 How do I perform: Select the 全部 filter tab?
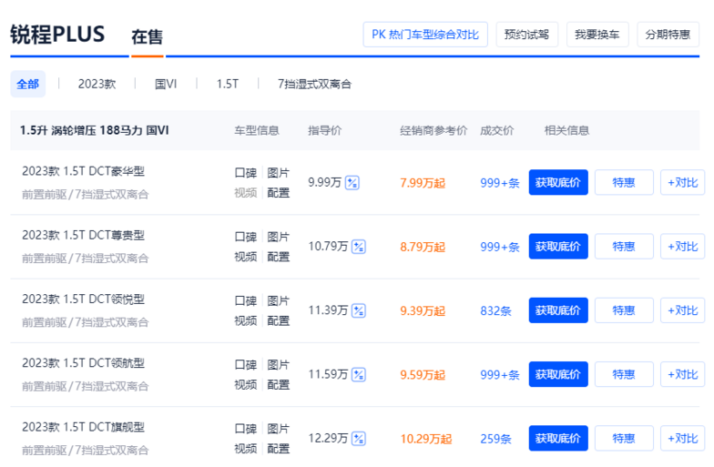point(27,84)
